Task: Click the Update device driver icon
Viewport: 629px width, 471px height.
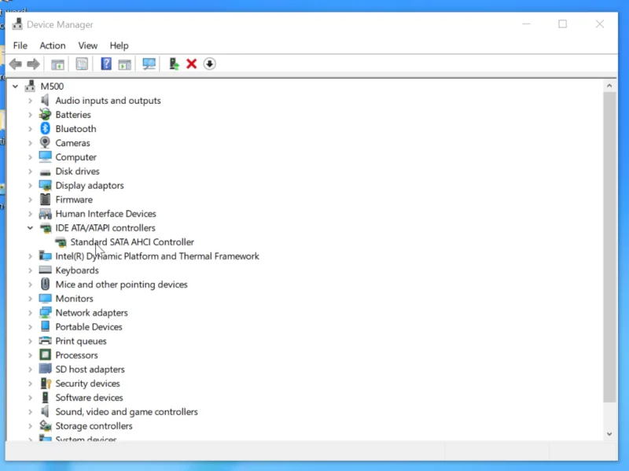Action: point(174,64)
